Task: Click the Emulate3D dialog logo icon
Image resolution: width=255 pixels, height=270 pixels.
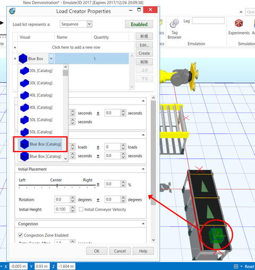Action: tap(12, 11)
